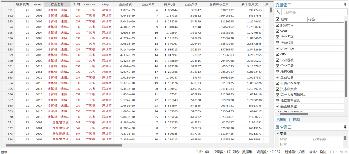Toggle the select-all checkbox beside 名称 header
This screenshot has width=349, height=154.
click(277, 19)
